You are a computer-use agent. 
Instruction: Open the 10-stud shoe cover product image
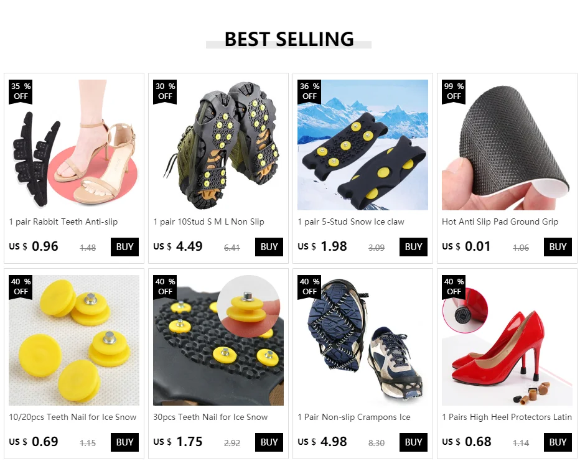tap(218, 145)
